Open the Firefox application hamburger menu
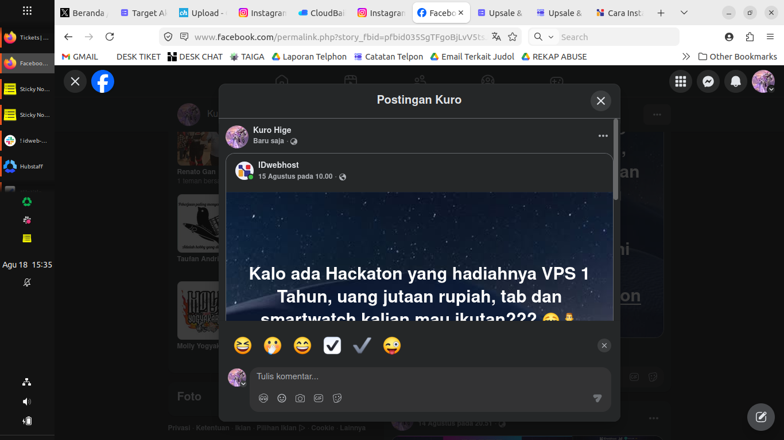 pos(770,37)
